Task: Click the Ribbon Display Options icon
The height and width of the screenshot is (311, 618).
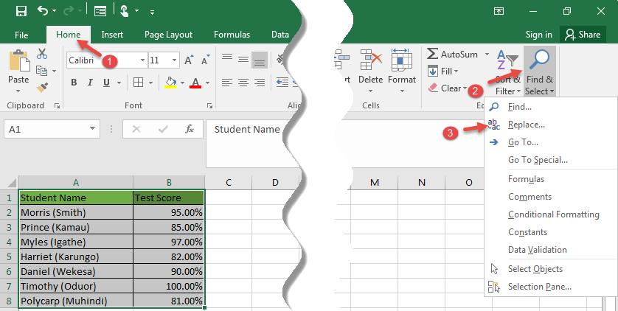Action: (x=499, y=11)
